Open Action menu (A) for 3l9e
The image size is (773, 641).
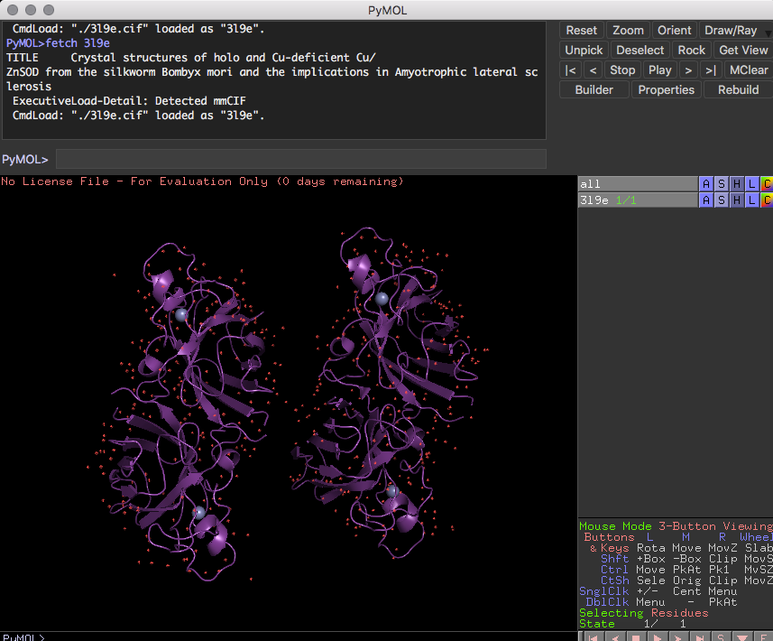tap(706, 200)
